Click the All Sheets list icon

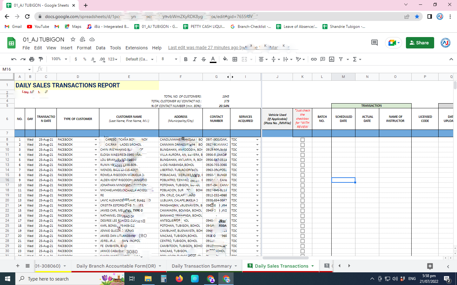tap(28, 266)
